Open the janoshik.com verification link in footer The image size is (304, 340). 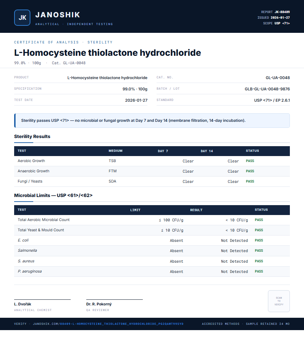point(108,324)
